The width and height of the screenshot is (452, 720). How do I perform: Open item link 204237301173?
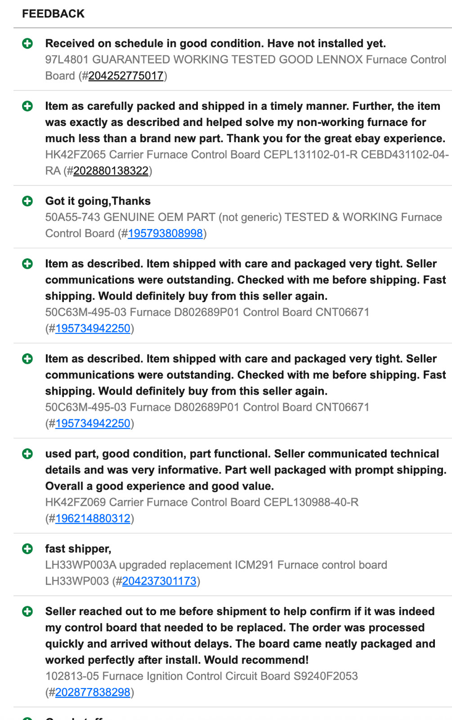[x=160, y=581]
